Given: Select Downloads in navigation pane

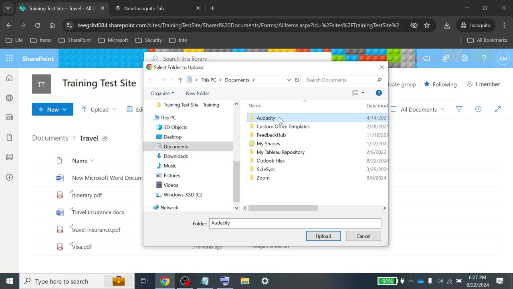Looking at the screenshot, I should point(176,156).
